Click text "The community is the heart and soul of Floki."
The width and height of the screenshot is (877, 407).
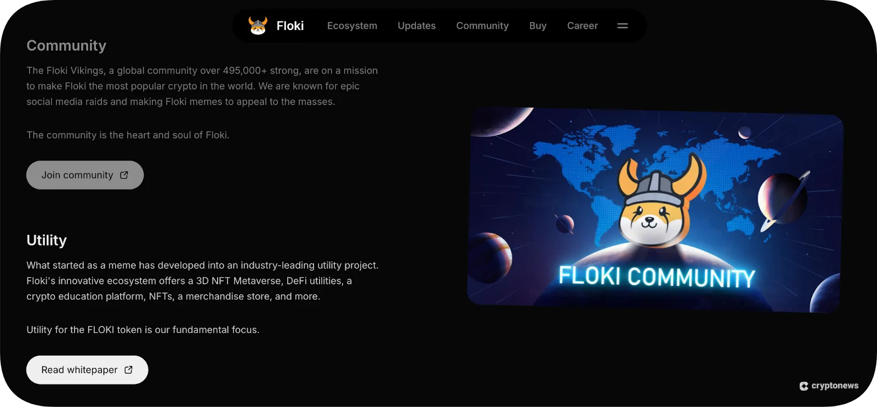(128, 135)
